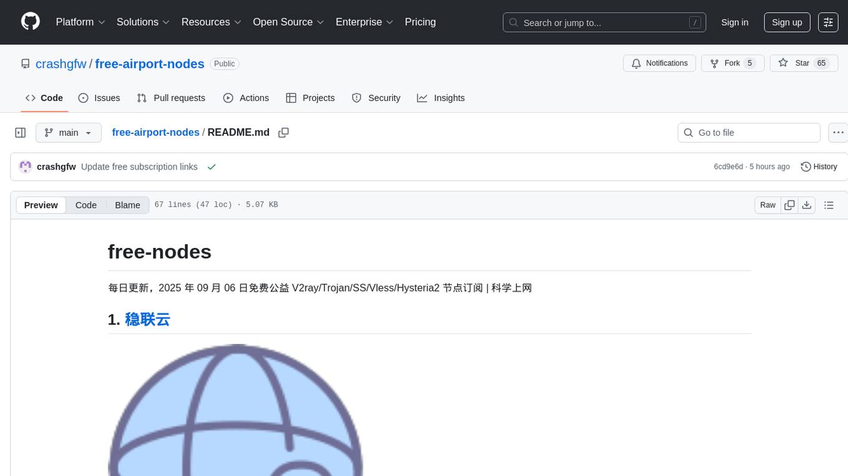
Task: Click the Sign in link
Action: (735, 22)
